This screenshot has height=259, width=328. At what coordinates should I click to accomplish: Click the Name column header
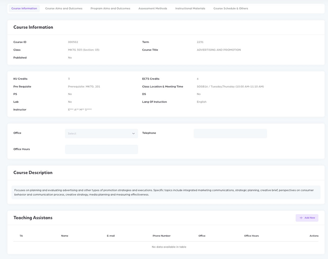65,236
